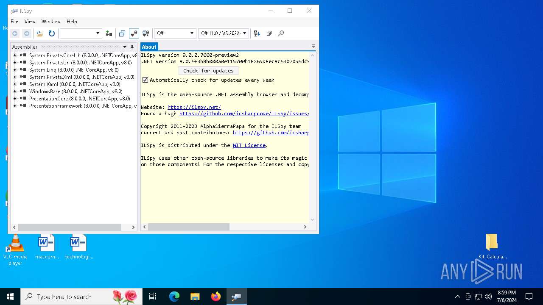
Task: Select the About tab
Action: point(149,47)
